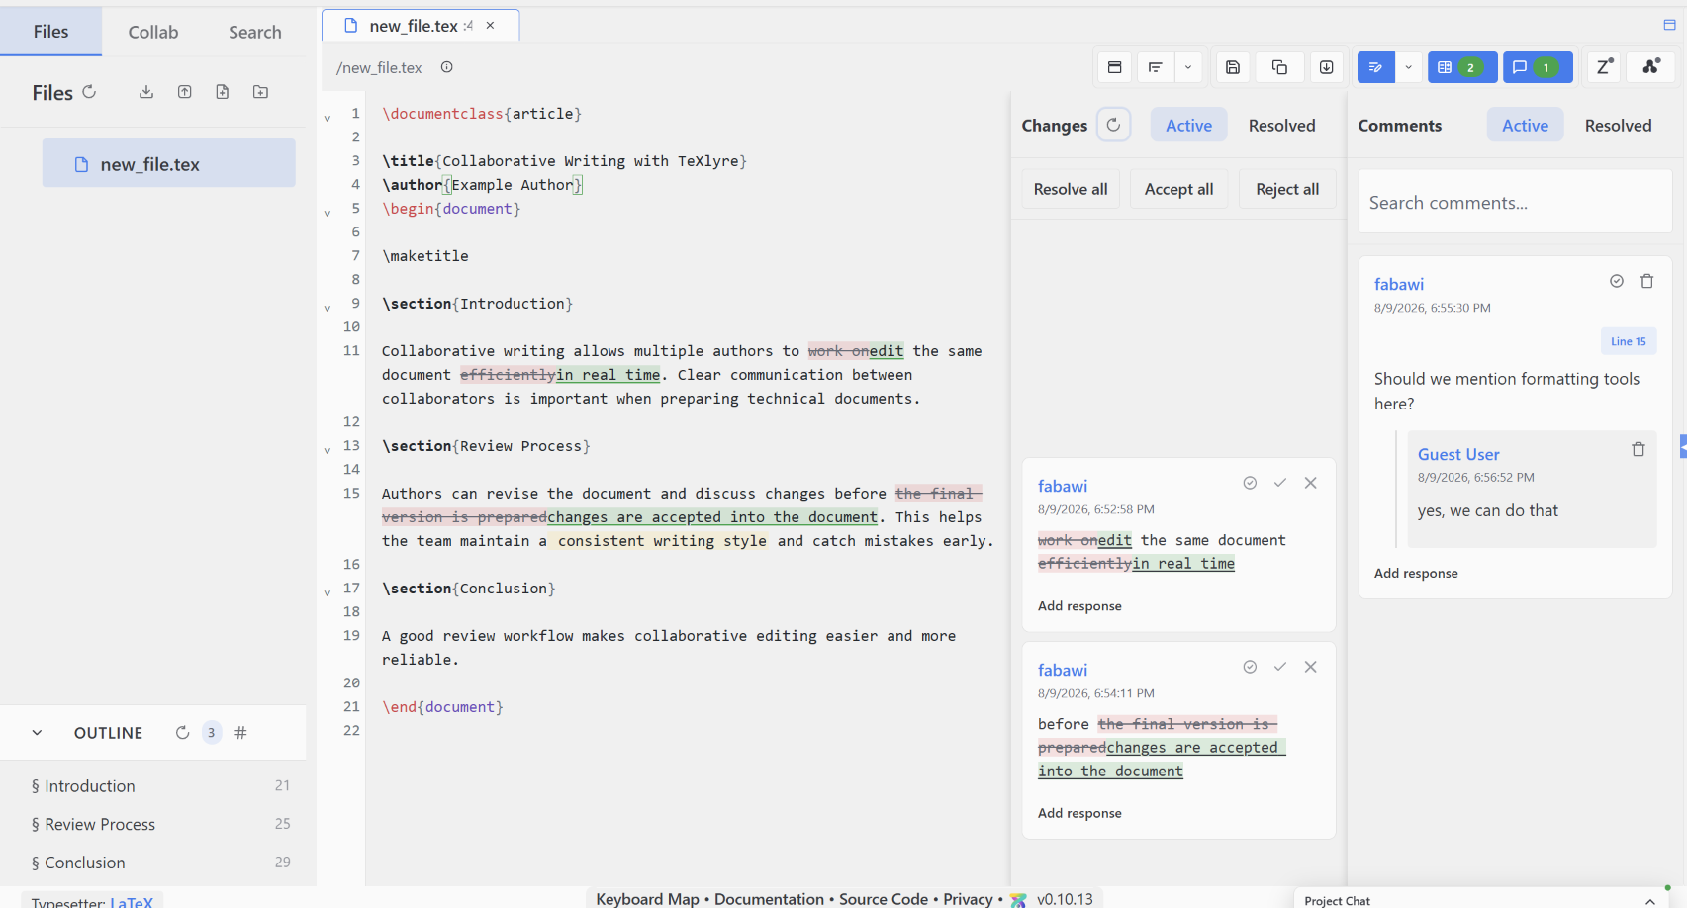The image size is (1687, 908).
Task: Click the download file icon in editor toolbar
Action: tap(1327, 67)
